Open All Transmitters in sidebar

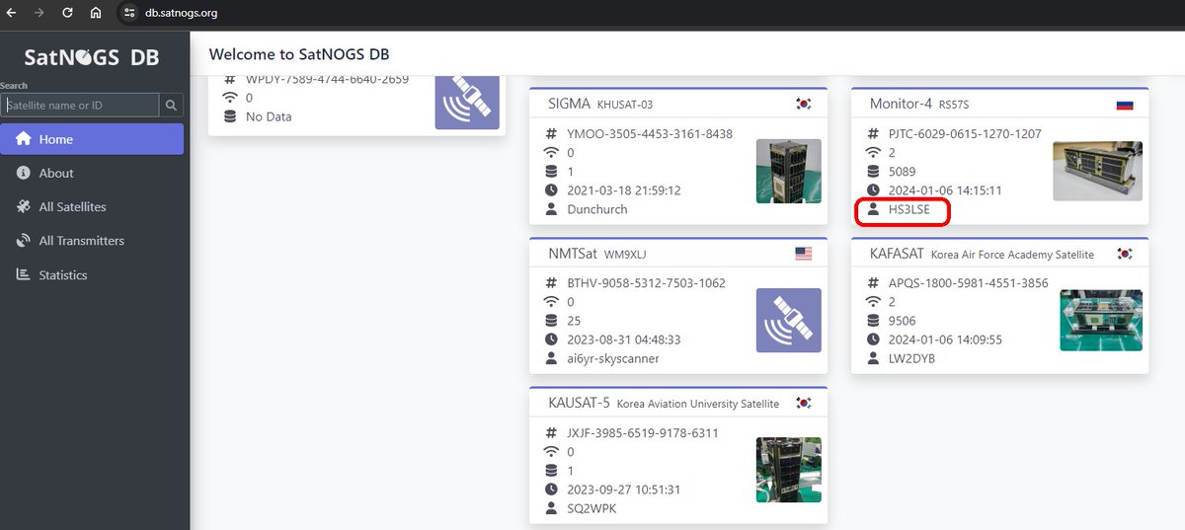92,241
